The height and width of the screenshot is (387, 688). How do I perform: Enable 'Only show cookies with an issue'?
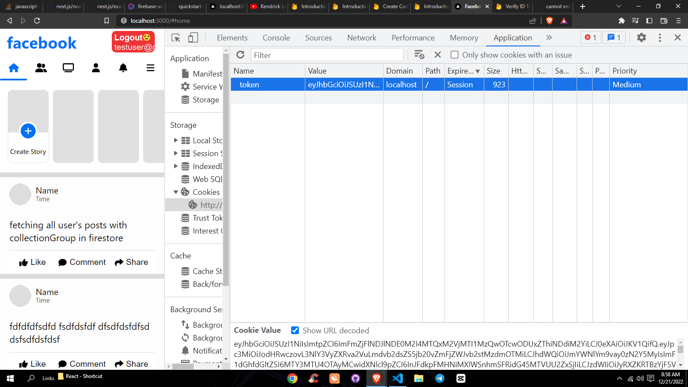coord(455,55)
